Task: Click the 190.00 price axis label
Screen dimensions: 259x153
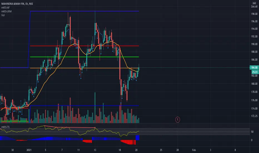Action: point(254,44)
